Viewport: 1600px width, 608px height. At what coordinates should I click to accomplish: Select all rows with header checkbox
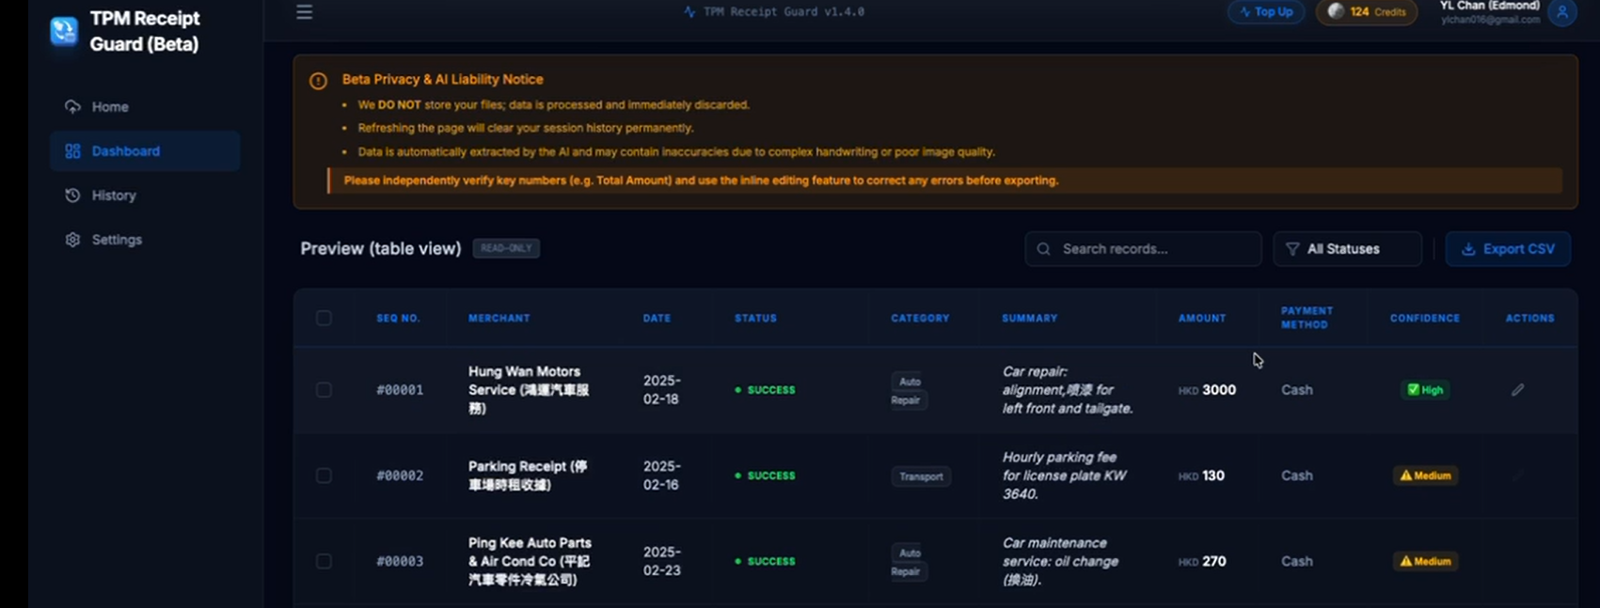coord(324,319)
